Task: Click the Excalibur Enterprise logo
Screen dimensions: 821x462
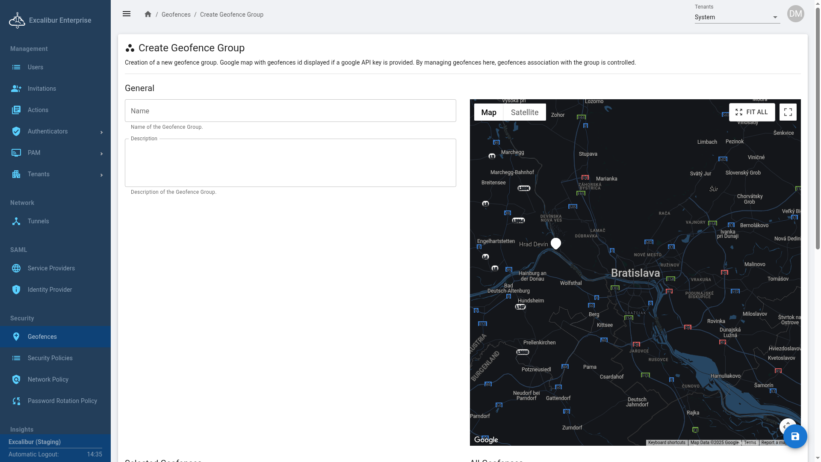Action: tap(17, 20)
